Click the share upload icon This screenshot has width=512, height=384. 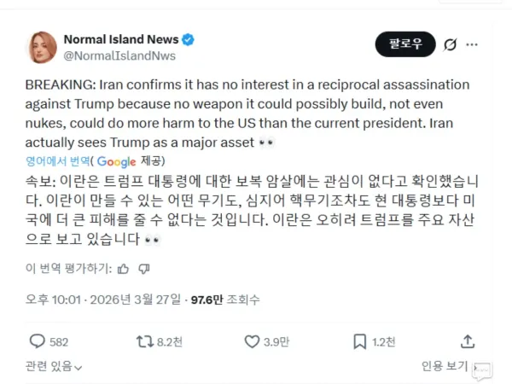[x=468, y=341]
